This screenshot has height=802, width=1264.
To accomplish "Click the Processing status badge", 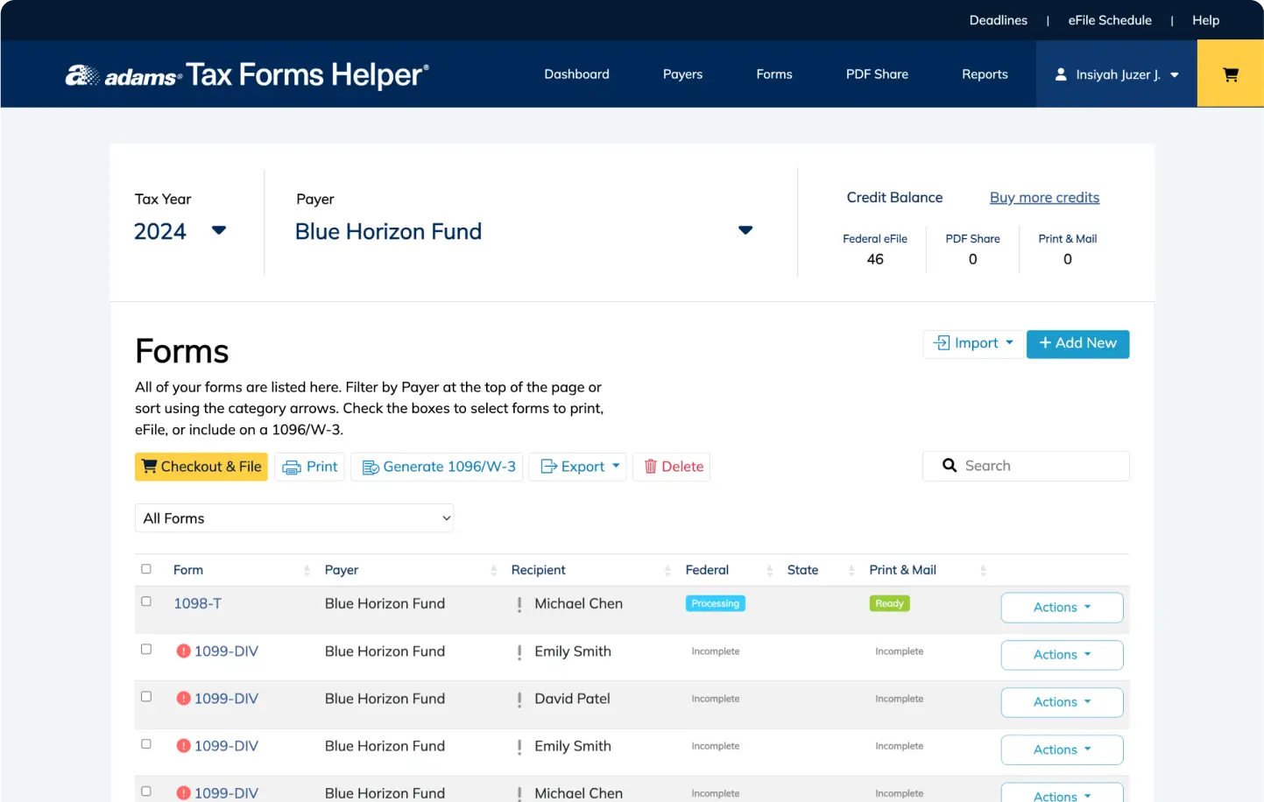I will click(715, 603).
